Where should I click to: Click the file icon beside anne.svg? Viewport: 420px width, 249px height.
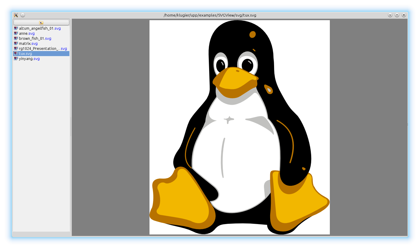pyautogui.click(x=16, y=34)
